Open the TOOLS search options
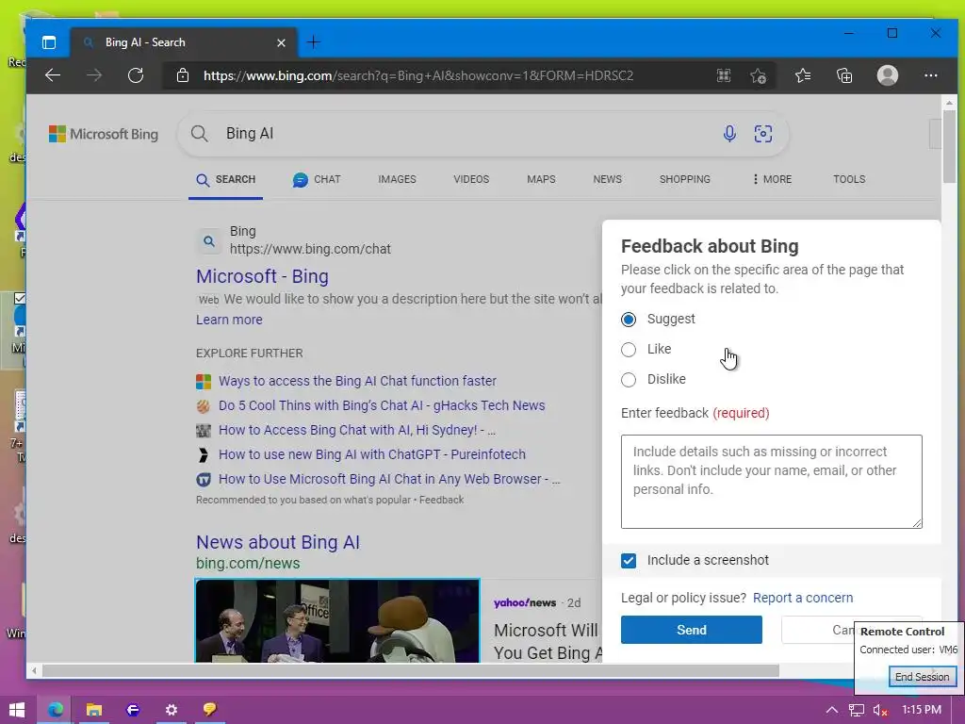The height and width of the screenshot is (724, 965). (849, 179)
